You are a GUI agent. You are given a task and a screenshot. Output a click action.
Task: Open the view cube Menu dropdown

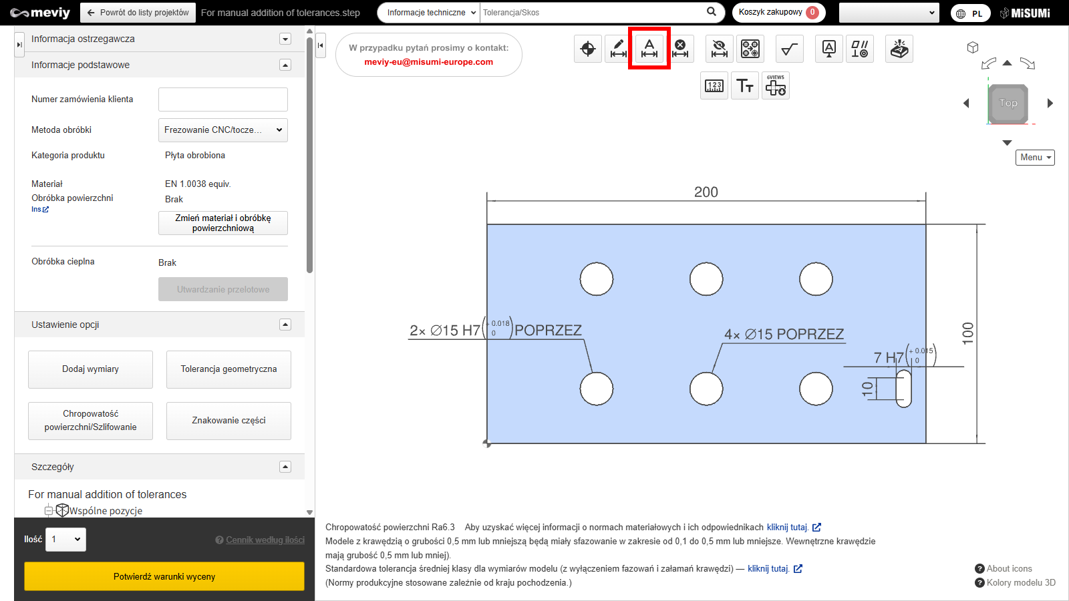(x=1035, y=158)
